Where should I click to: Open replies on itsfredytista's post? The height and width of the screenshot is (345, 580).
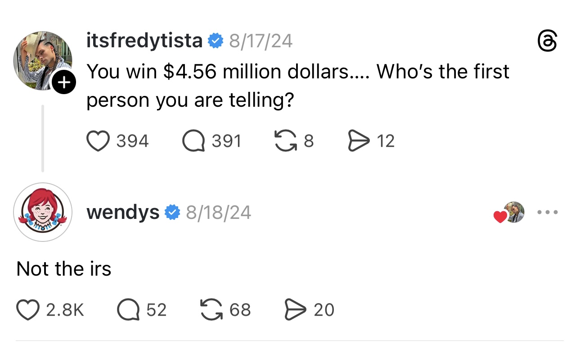[x=193, y=141]
